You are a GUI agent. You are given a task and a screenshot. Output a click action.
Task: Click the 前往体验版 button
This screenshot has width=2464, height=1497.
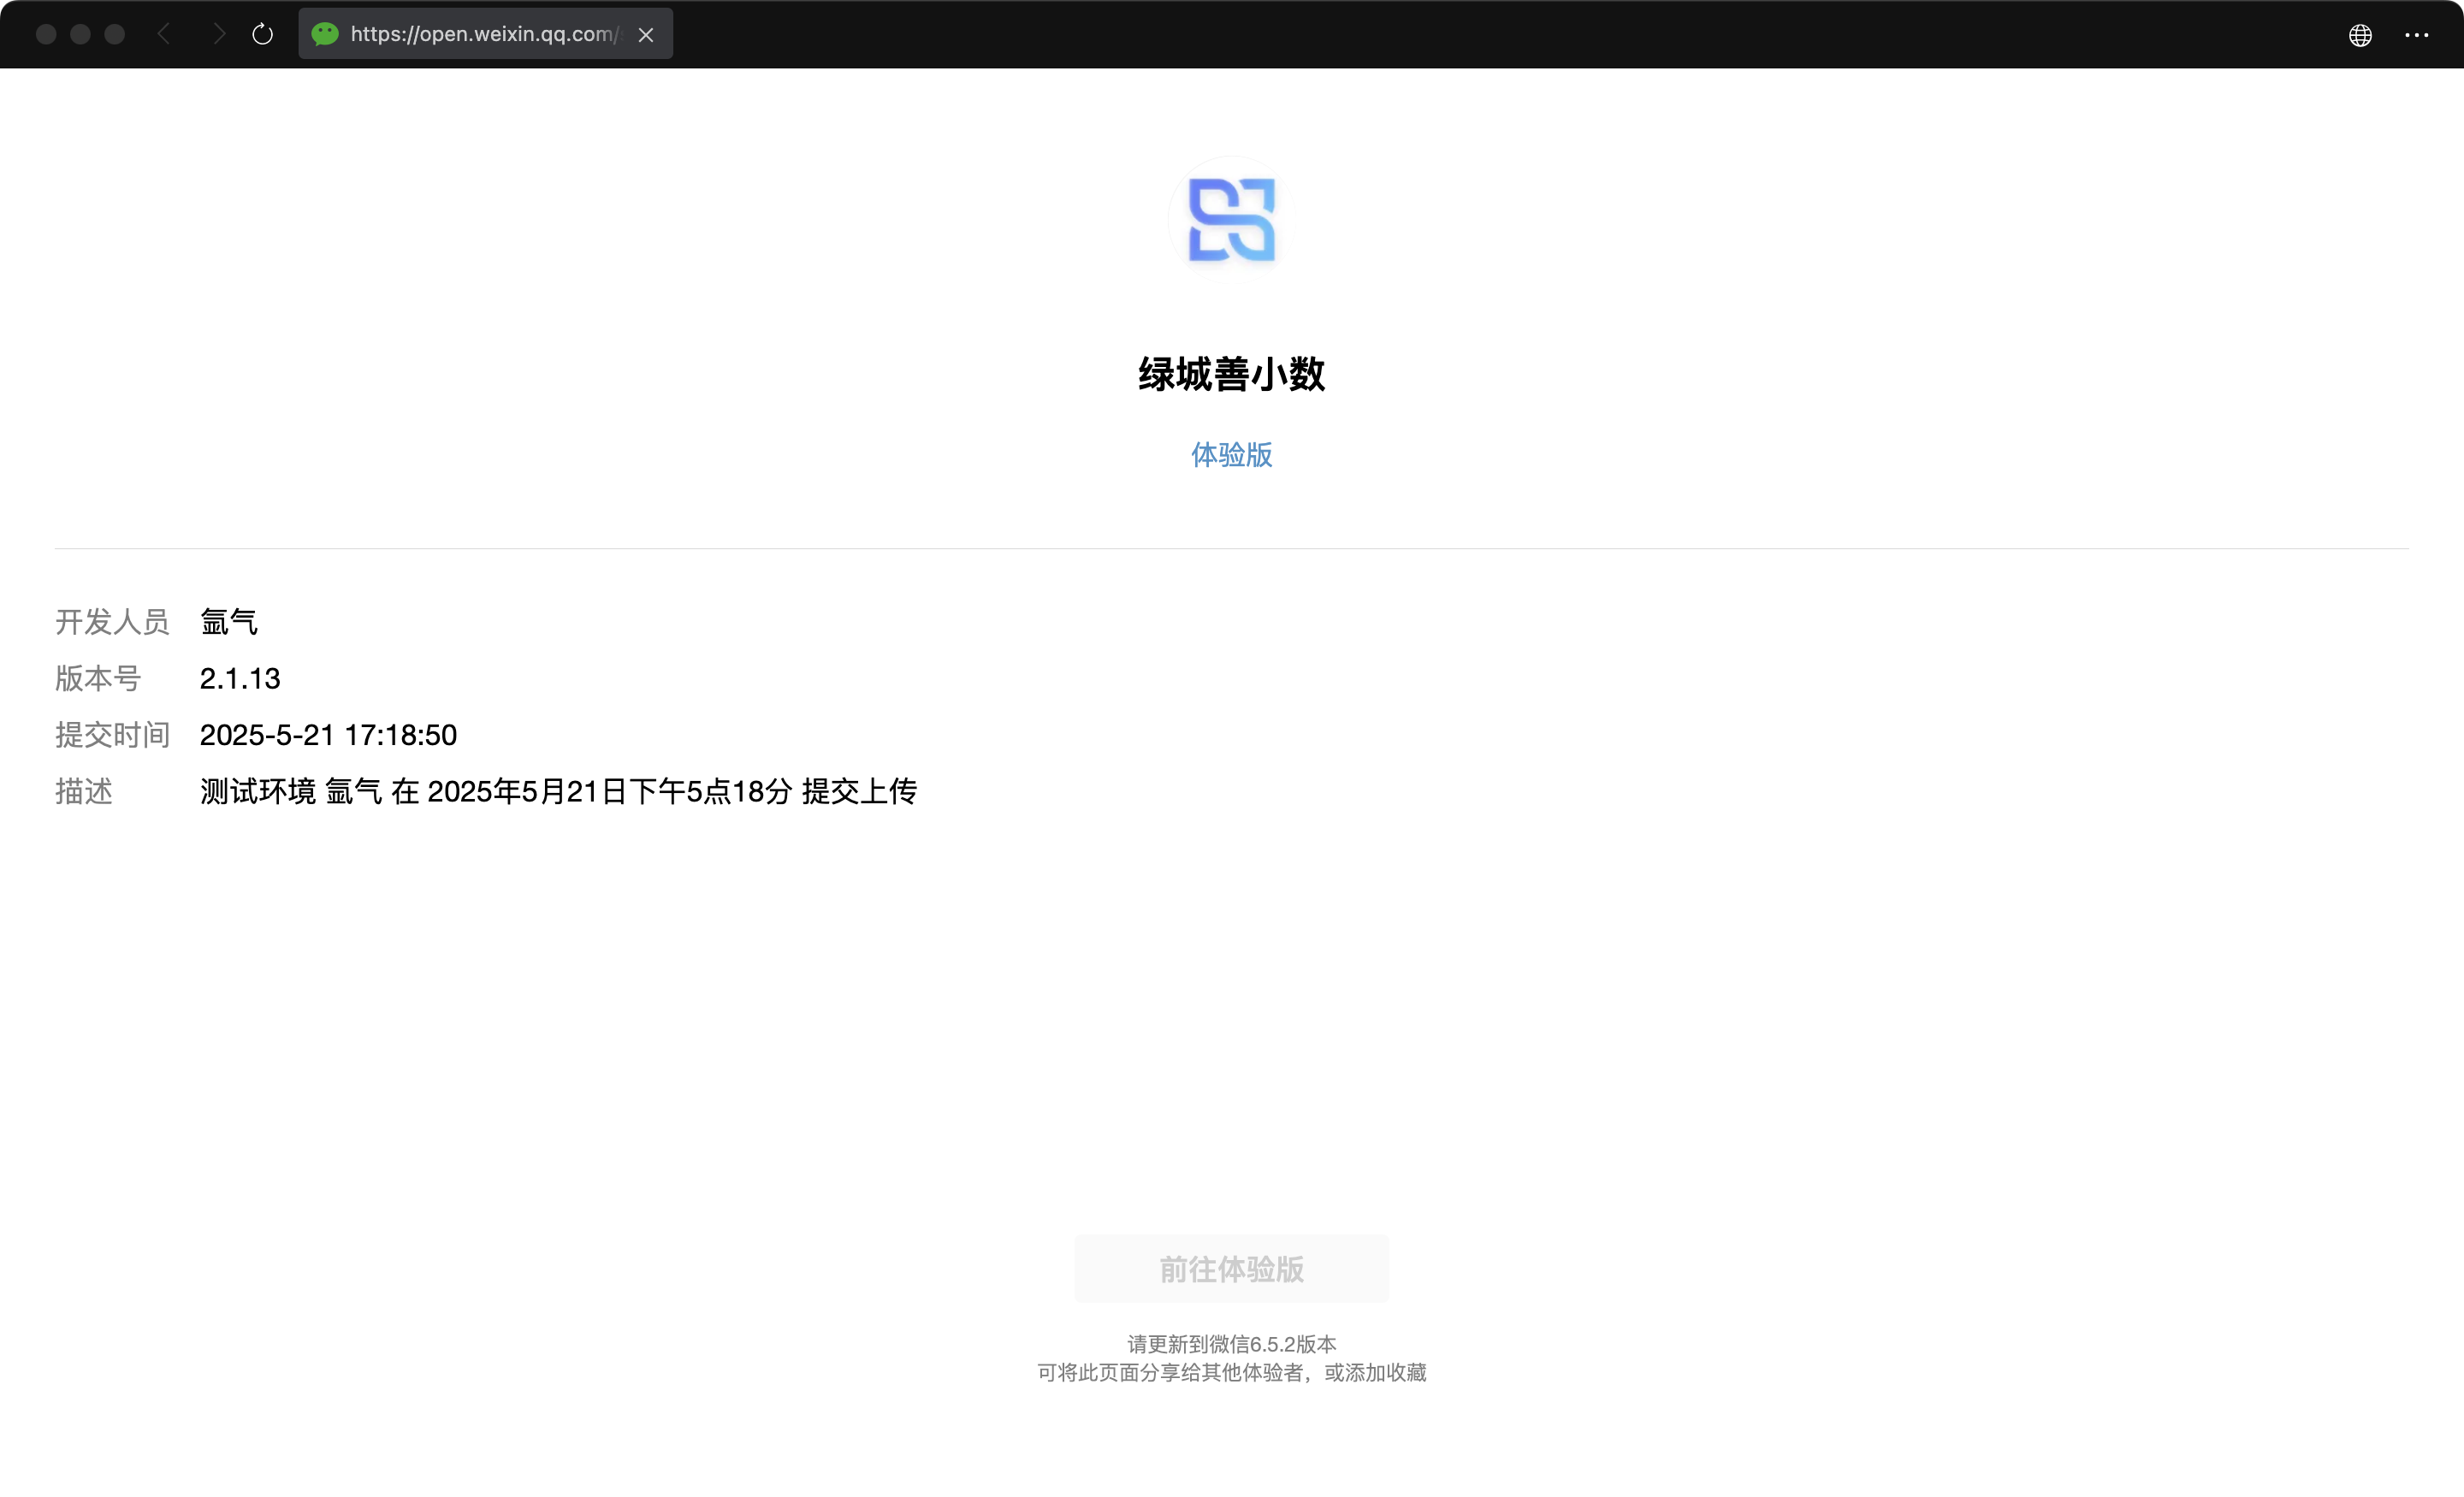1231,1268
